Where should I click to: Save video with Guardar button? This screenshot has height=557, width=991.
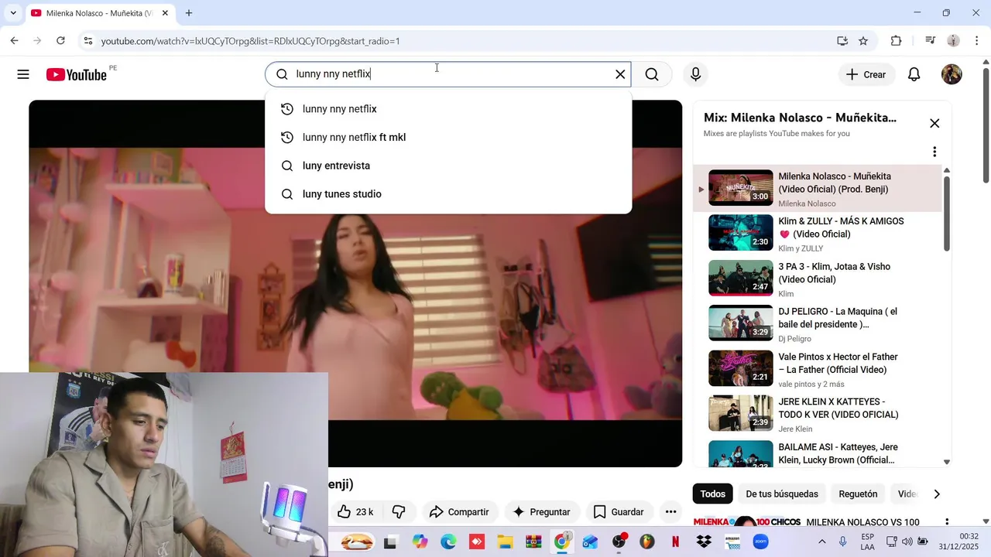click(x=619, y=512)
